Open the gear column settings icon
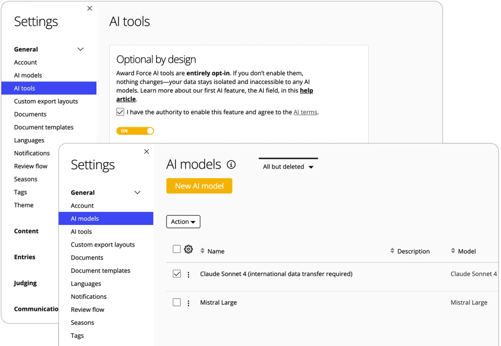The image size is (501, 346). (x=188, y=250)
